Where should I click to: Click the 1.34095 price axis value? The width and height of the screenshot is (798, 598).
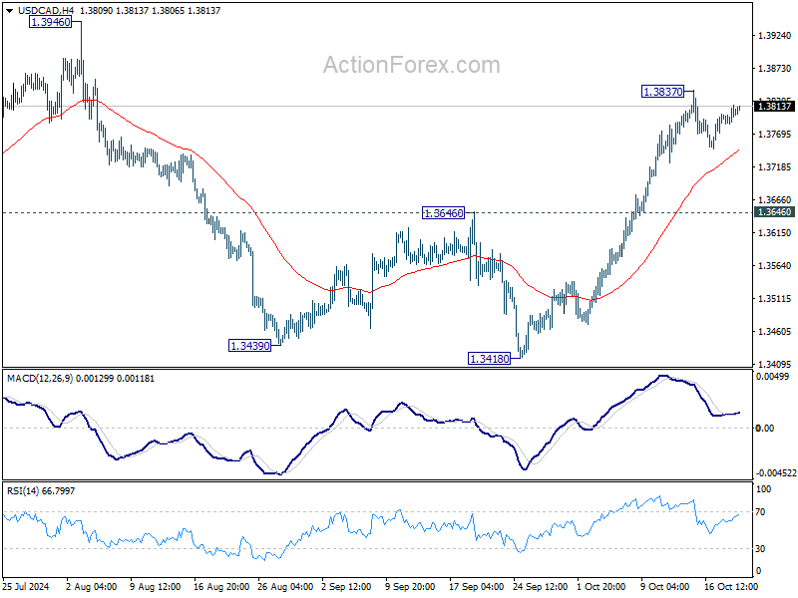(775, 364)
